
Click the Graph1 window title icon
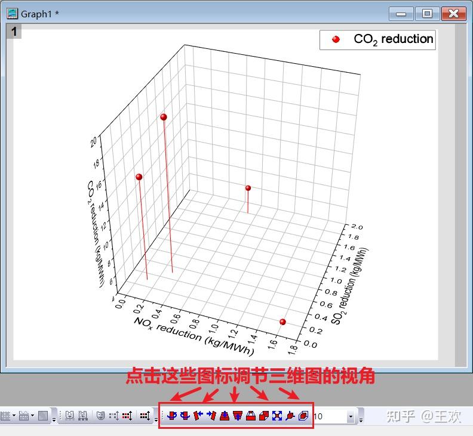point(13,14)
